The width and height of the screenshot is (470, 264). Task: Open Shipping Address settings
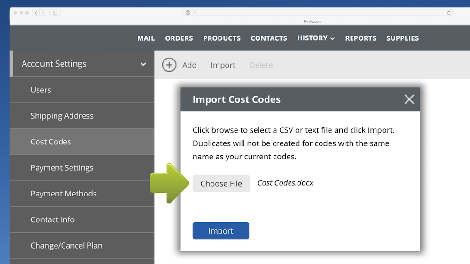tap(82, 116)
